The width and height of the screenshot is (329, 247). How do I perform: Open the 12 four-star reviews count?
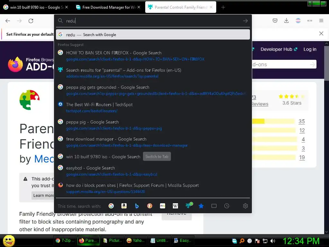click(x=302, y=130)
